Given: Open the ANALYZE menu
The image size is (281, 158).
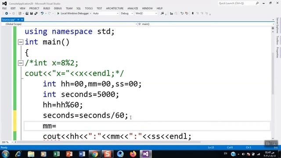Looking at the screenshot, I should pyautogui.click(x=133, y=8).
